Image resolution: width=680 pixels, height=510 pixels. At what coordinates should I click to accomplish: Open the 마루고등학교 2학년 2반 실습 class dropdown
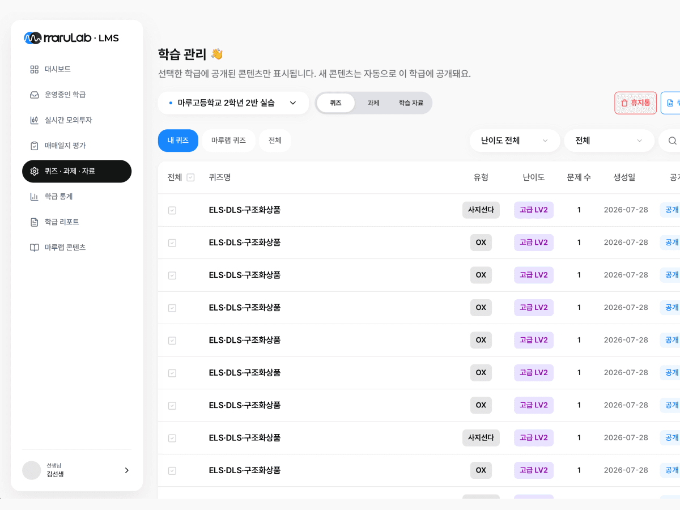(233, 103)
